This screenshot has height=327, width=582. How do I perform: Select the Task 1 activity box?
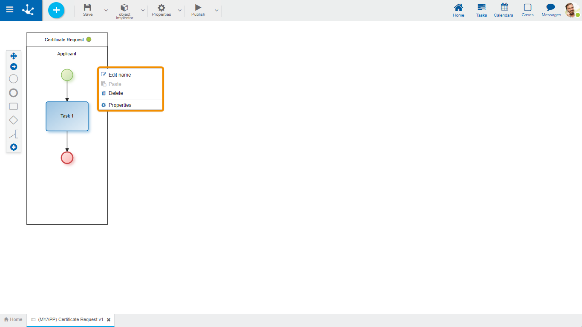tap(67, 116)
